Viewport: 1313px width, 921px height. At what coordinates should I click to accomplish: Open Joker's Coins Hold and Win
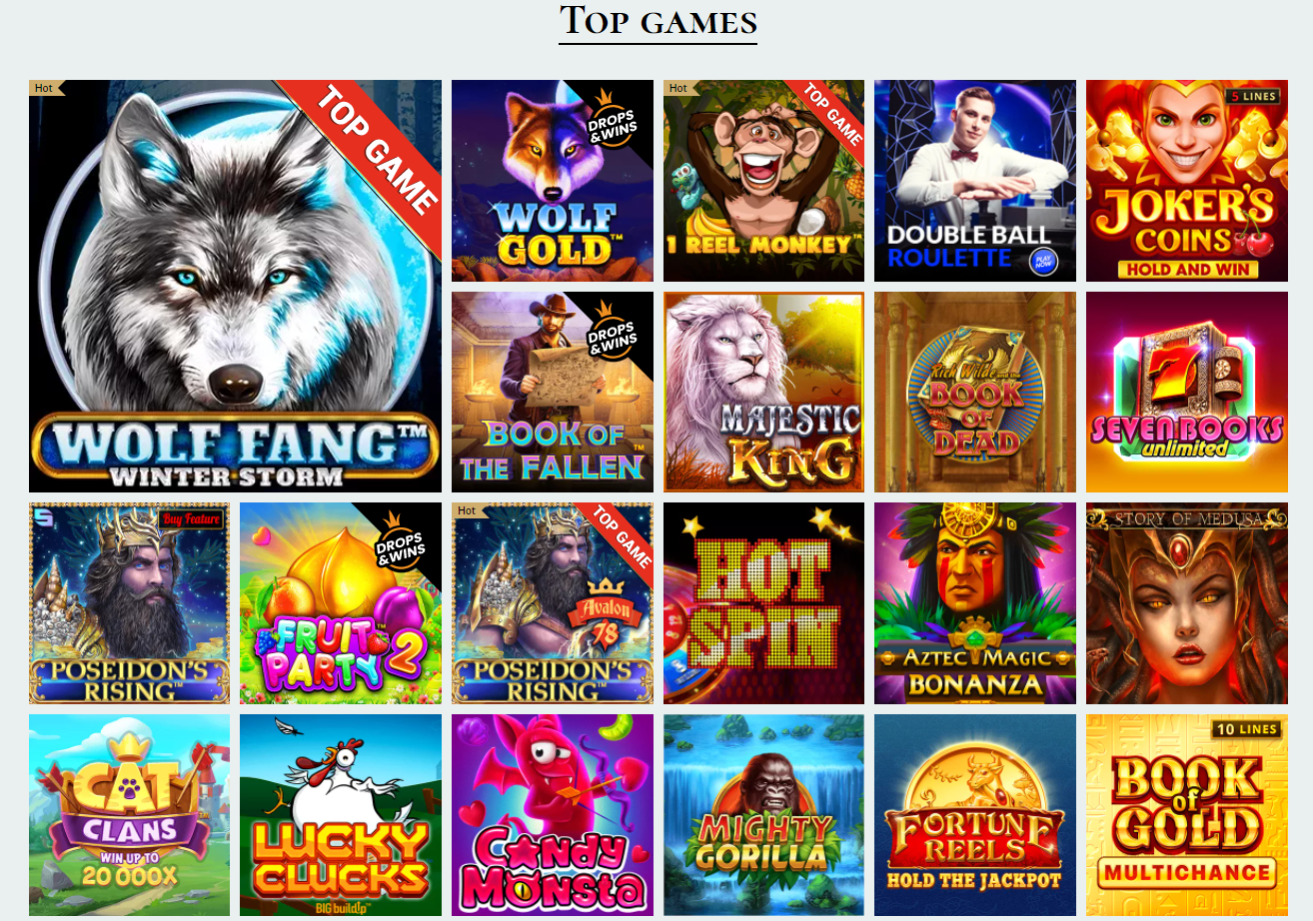coord(1186,181)
